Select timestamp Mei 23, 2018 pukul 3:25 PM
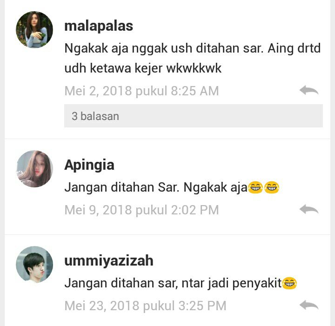Viewport: 335px width, 326px height. click(x=145, y=306)
